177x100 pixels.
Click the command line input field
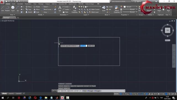click(x=91, y=91)
